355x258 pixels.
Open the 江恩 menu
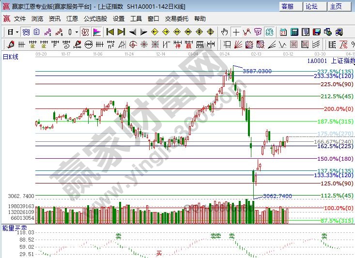coord(72,19)
